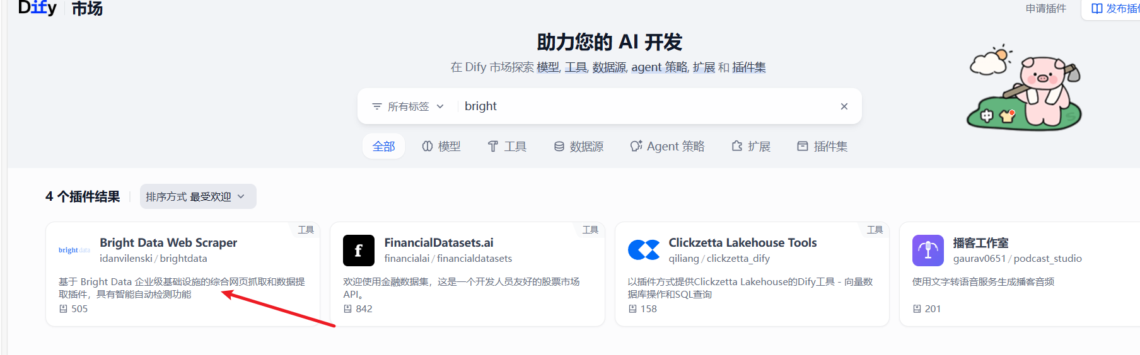Click the gaurav0651 / podcast_studio author text
This screenshot has height=355, width=1140.
click(1017, 259)
